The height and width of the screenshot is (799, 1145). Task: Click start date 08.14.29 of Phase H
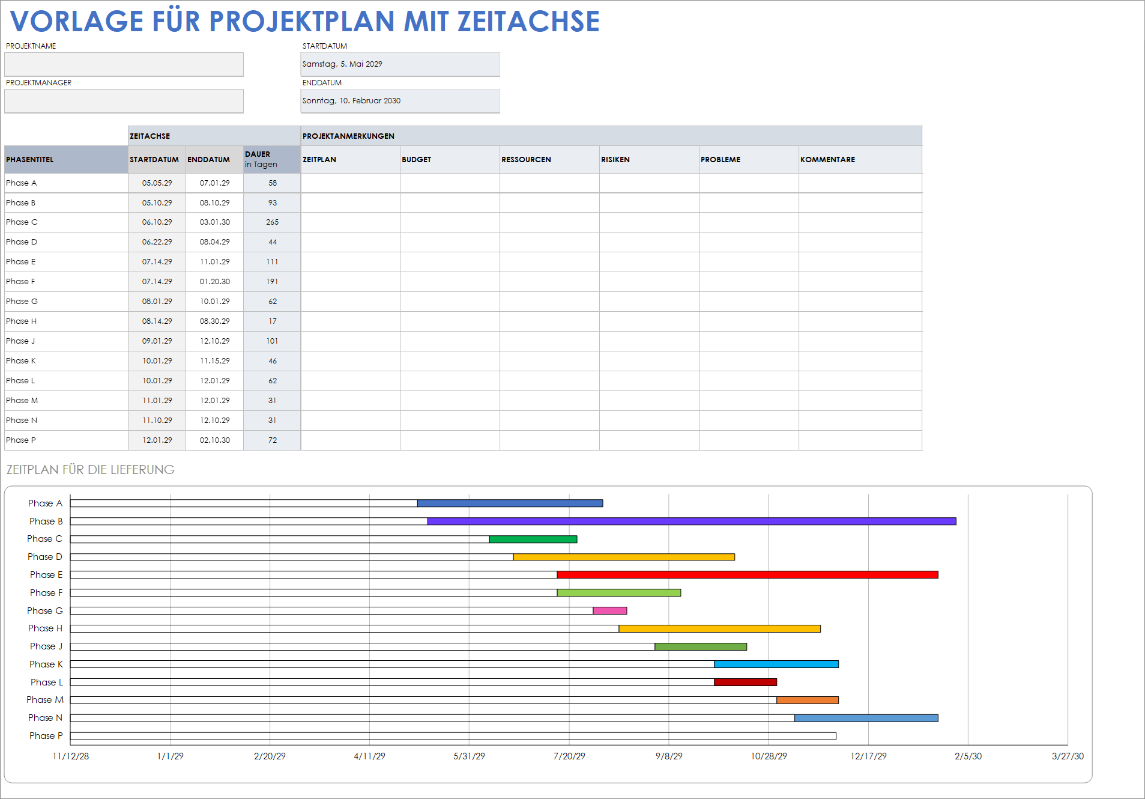click(x=157, y=321)
